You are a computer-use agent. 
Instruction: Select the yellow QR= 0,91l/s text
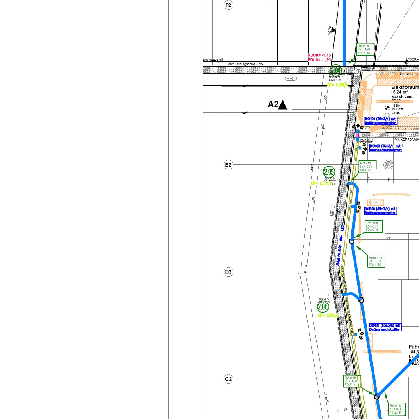(x=328, y=315)
